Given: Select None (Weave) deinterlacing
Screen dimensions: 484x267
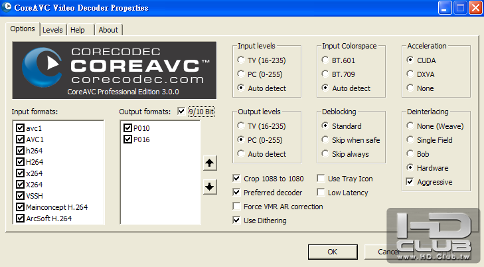Looking at the screenshot, I should pyautogui.click(x=410, y=126).
